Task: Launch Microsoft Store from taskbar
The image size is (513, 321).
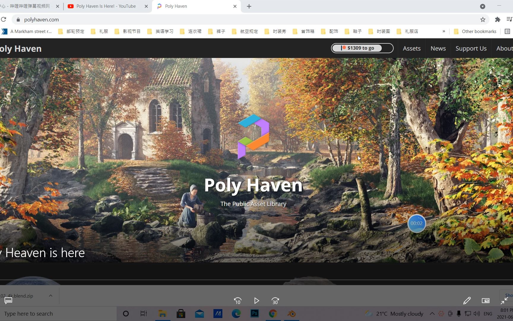Action: click(x=181, y=314)
